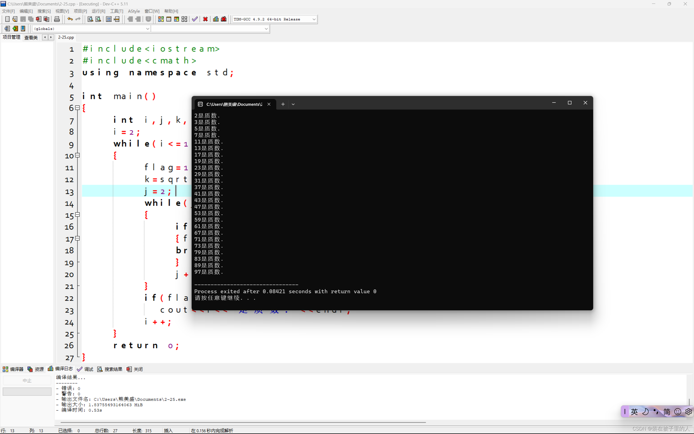The width and height of the screenshot is (694, 434).
Task: Collapse the code fold at line 10
Action: (x=78, y=155)
